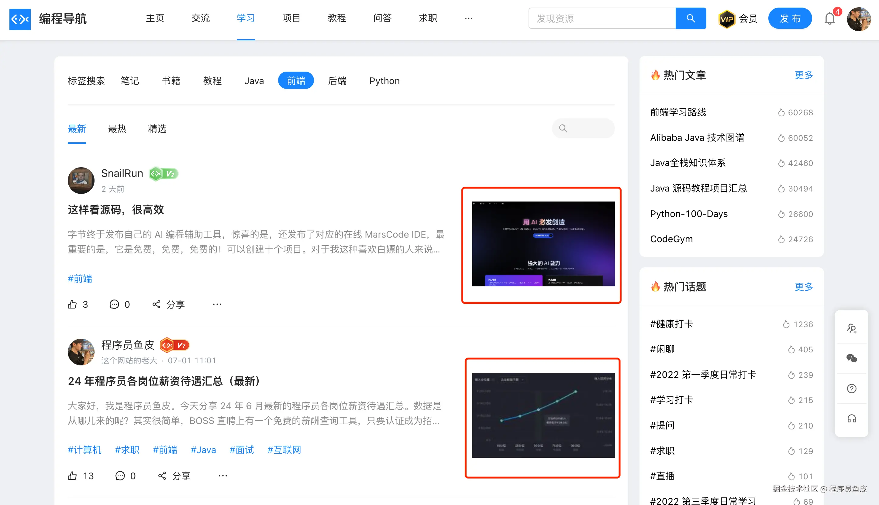Expand the top navigation more menu
The height and width of the screenshot is (505, 879).
tap(468, 19)
